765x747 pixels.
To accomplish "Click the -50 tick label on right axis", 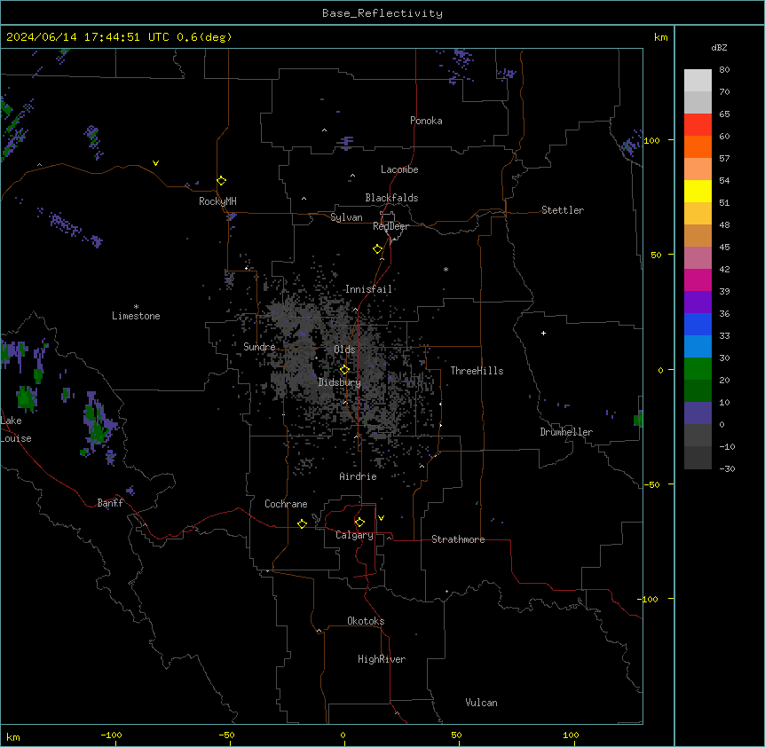I will pyautogui.click(x=651, y=484).
